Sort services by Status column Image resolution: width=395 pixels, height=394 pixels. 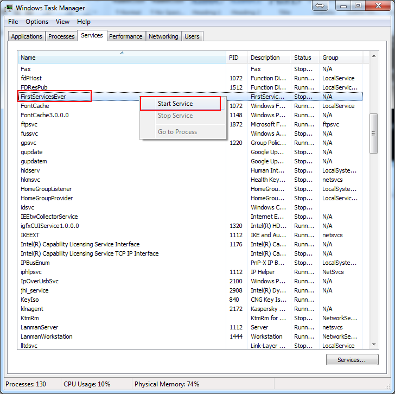[x=304, y=58]
